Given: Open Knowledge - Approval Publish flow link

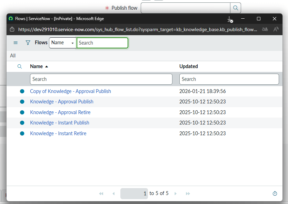Looking at the screenshot, I should click(62, 102).
